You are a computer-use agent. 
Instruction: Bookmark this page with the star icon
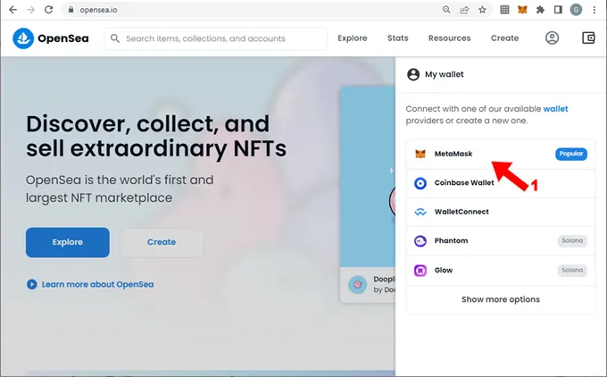(x=482, y=10)
